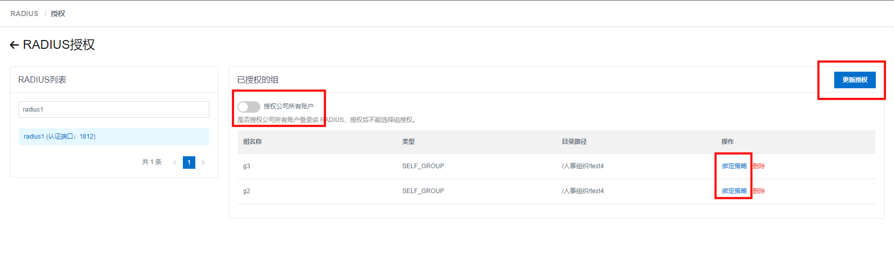The image size is (894, 270).
Task: Click the back arrow beside RADIUS授权
Action: tap(14, 45)
